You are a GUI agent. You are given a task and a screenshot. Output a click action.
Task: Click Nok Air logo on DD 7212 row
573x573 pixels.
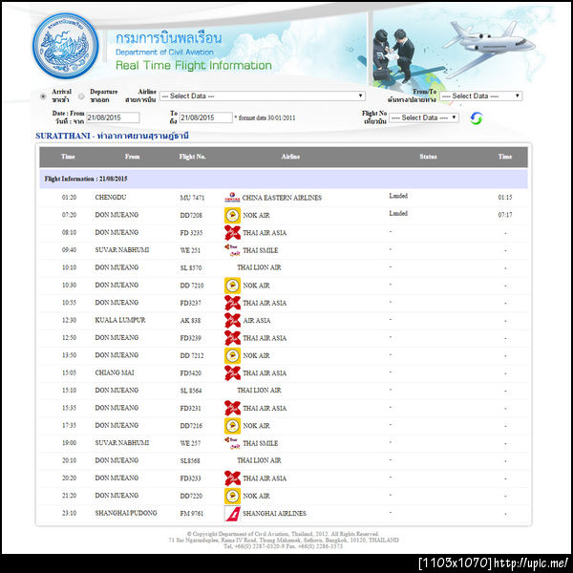(x=232, y=355)
